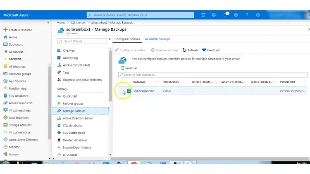Open Failover groups
This screenshot has height=174, width=310.
[x=70, y=103]
